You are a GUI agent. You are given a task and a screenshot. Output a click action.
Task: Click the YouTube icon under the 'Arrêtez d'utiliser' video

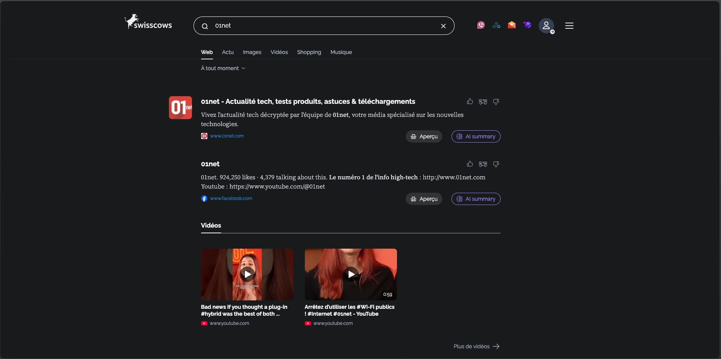click(x=308, y=323)
